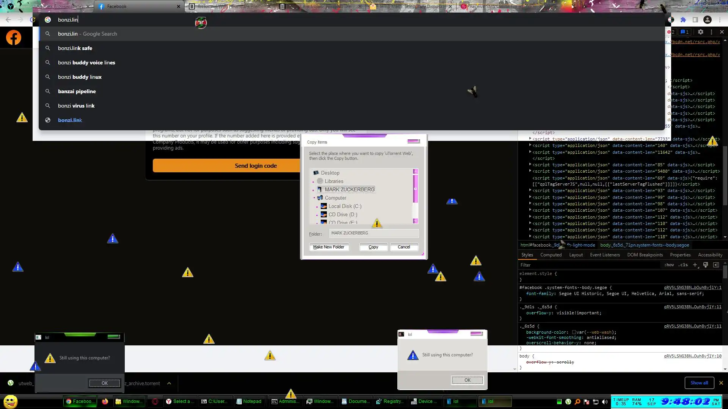Switch to the Computed tab
Viewport: 728px width, 409px height.
pos(551,255)
